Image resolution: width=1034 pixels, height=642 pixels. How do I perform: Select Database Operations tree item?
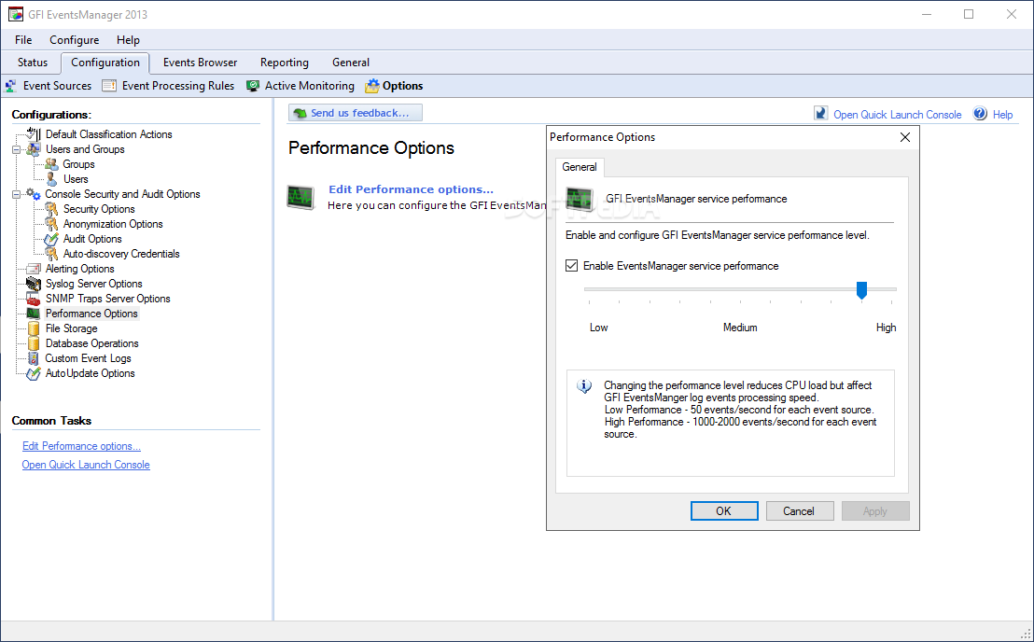[x=91, y=343]
